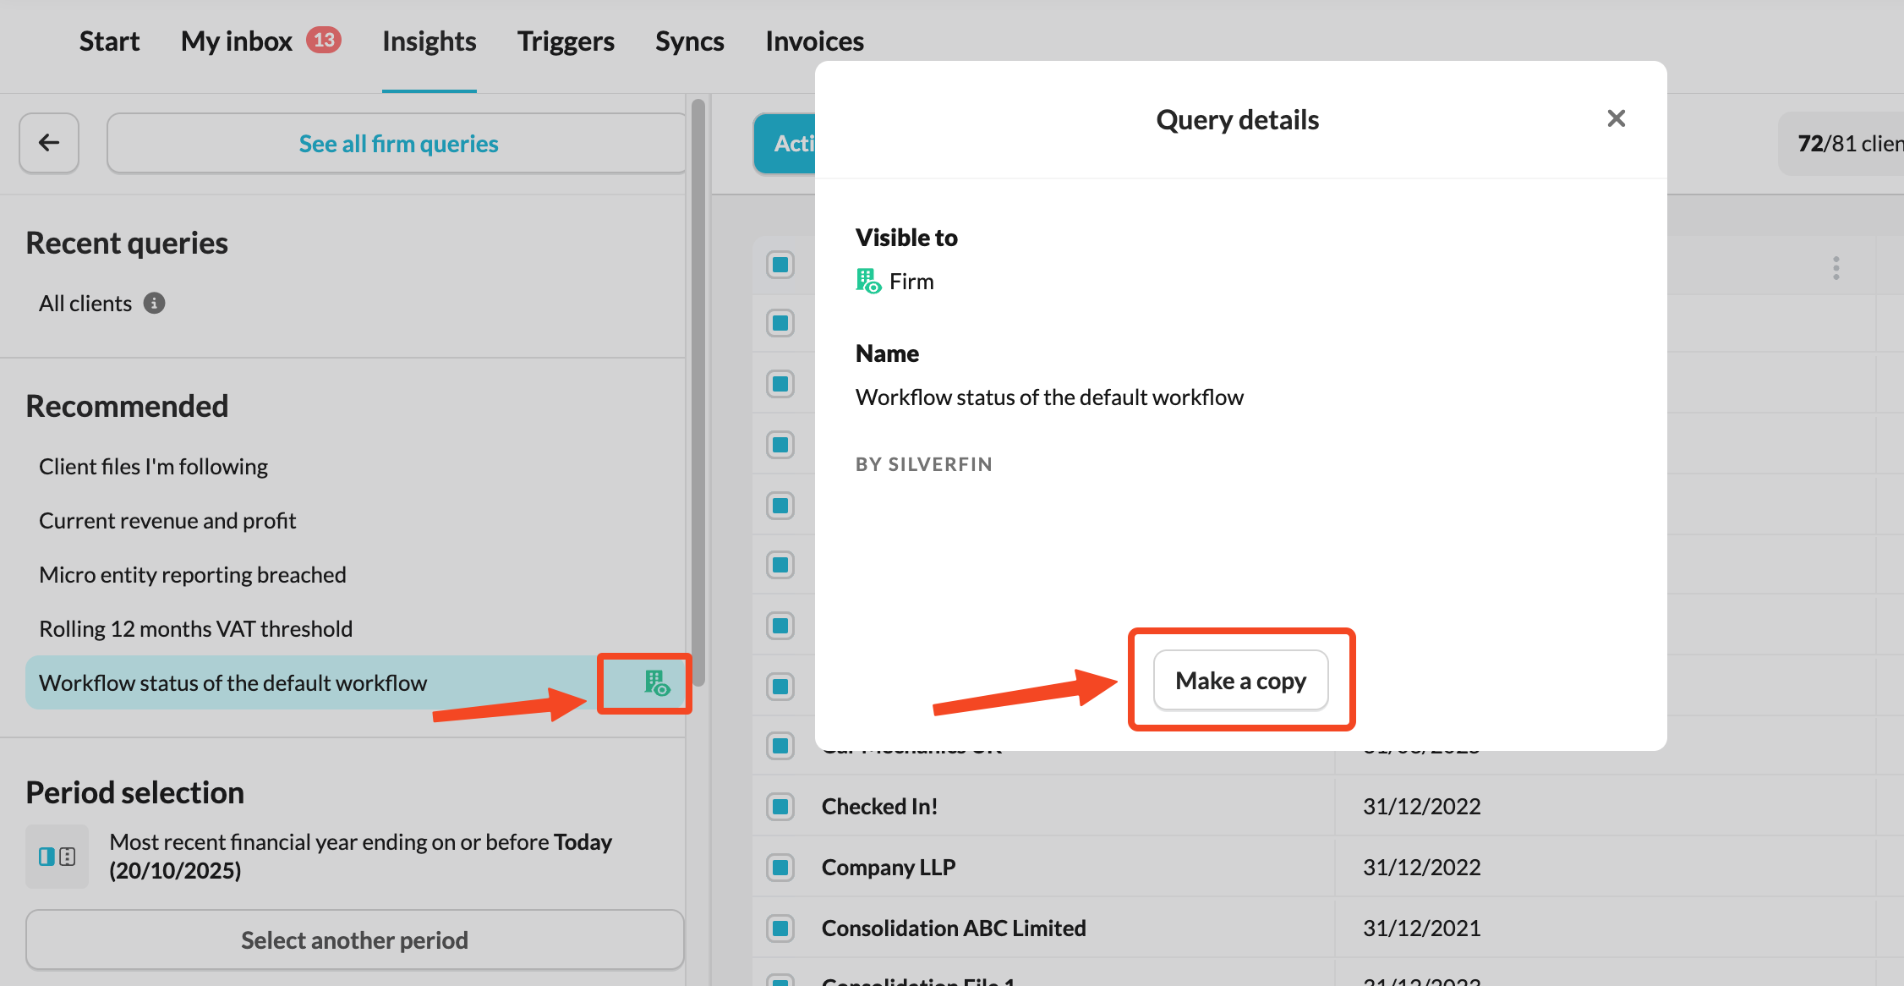1904x986 pixels.
Task: Select Current revenue and profit query
Action: [167, 520]
